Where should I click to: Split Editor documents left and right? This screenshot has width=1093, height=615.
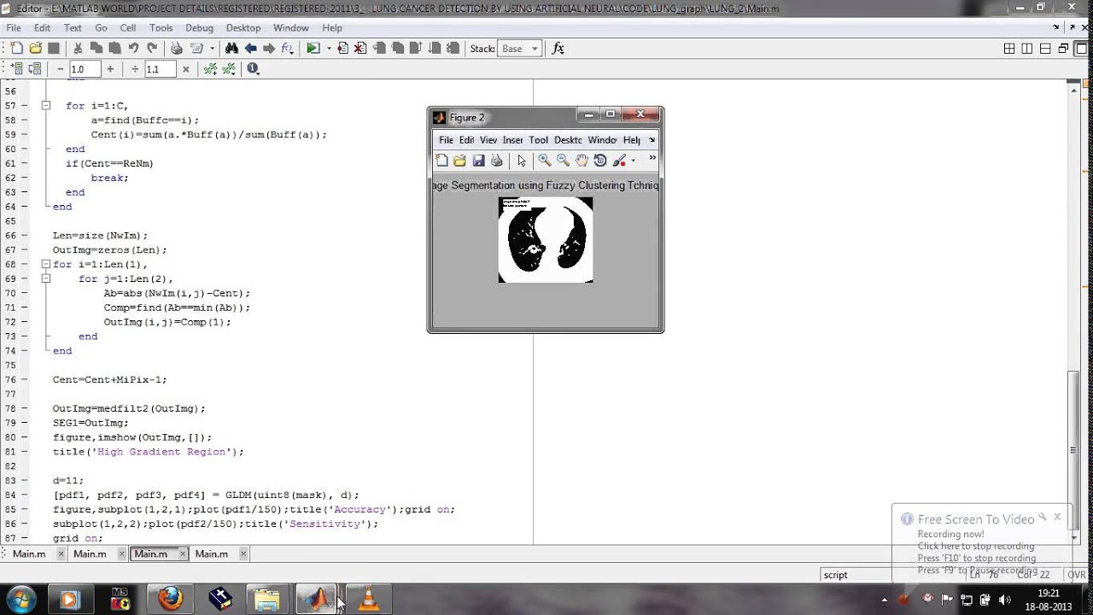pos(1027,49)
